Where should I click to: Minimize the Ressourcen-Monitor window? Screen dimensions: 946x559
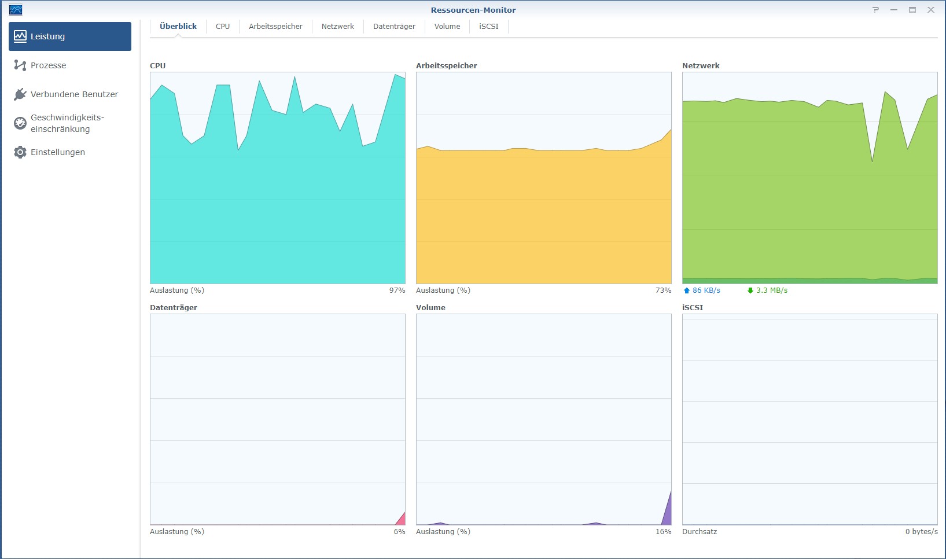894,10
